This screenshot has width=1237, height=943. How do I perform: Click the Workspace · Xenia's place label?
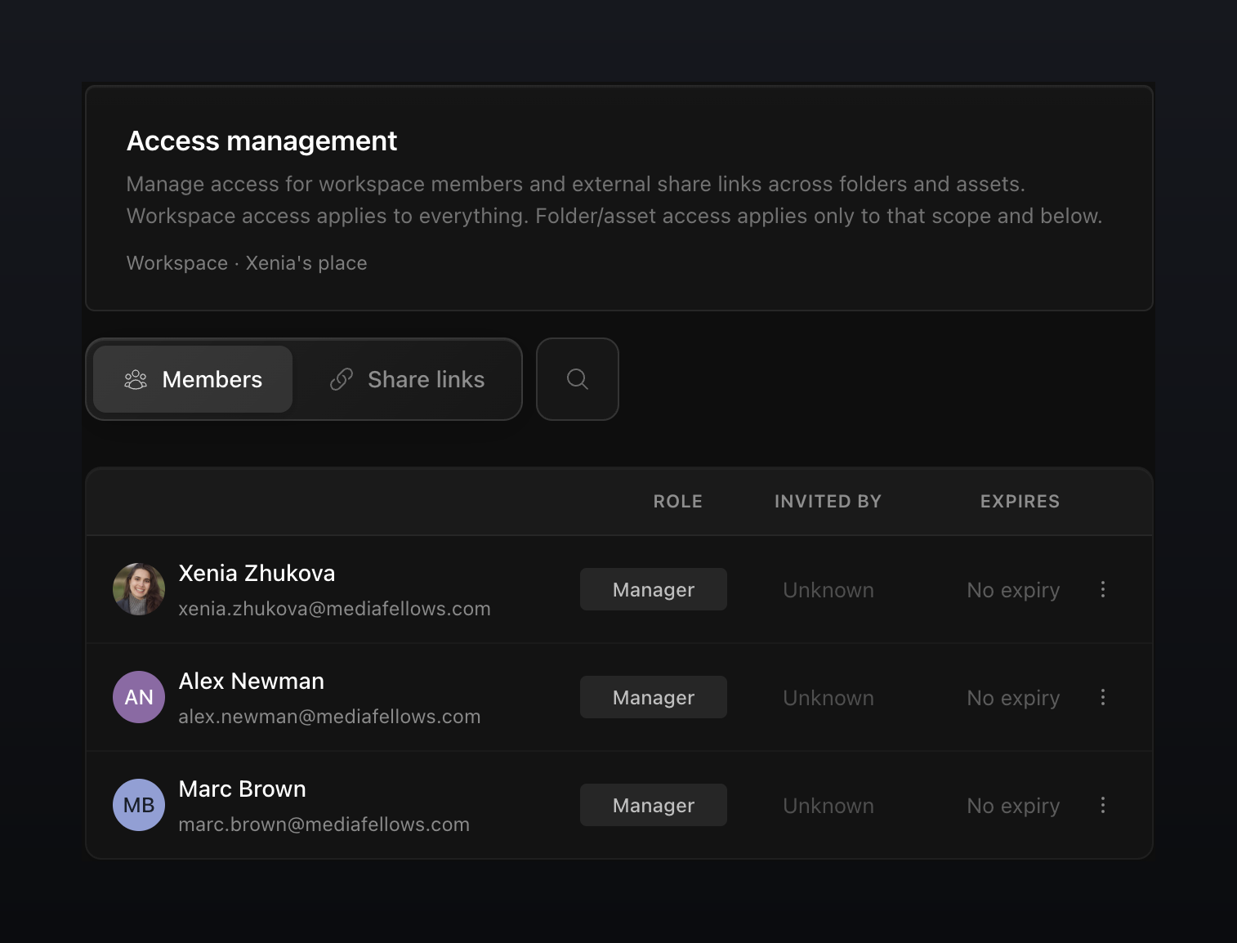point(247,263)
